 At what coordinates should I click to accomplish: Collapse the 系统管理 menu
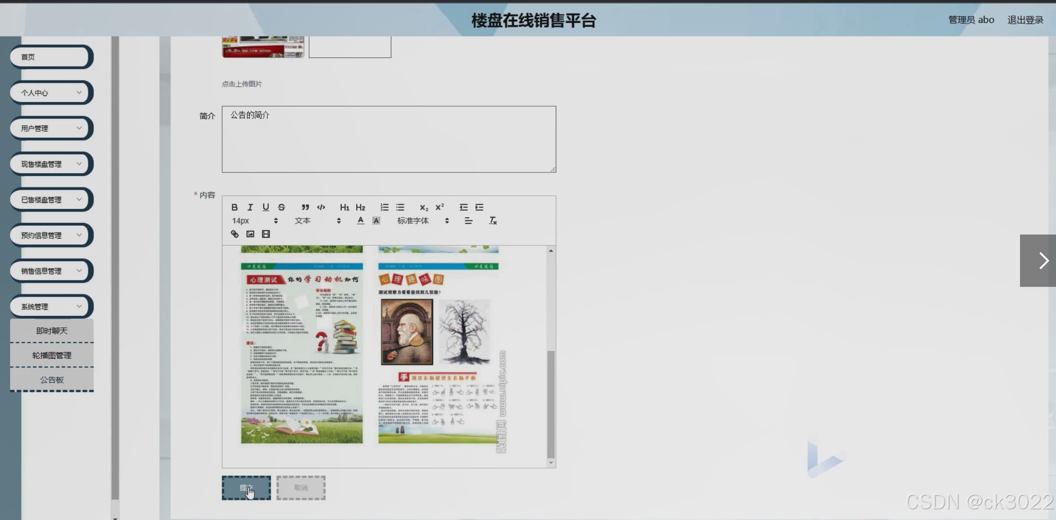[x=51, y=306]
